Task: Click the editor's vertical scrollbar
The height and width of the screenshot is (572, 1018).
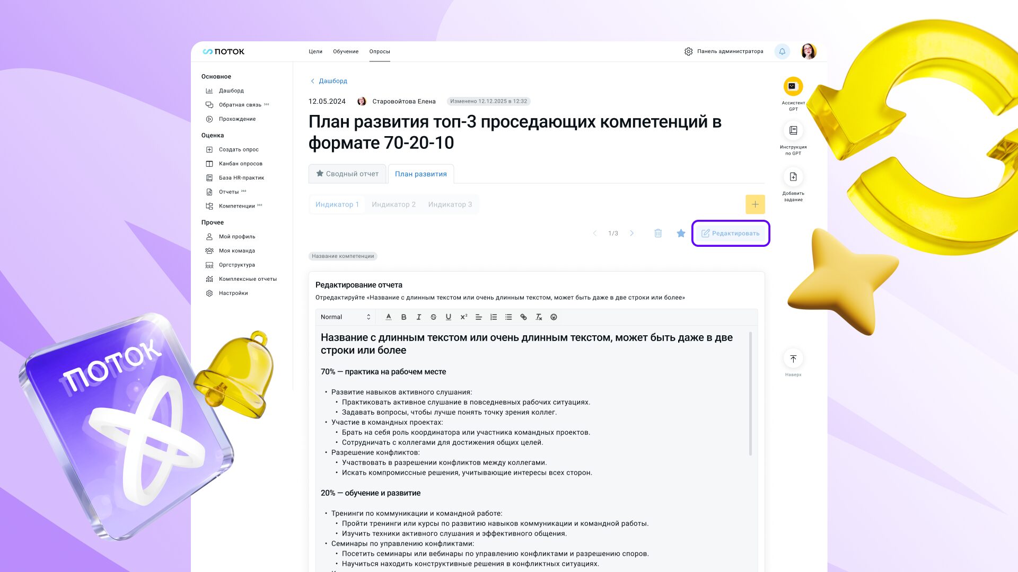Action: tap(750, 393)
